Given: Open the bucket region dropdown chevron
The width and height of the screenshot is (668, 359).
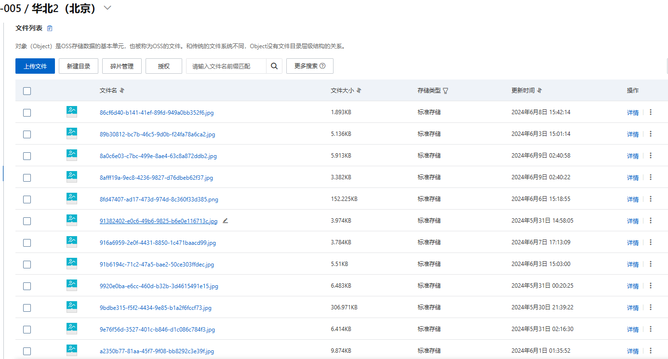Looking at the screenshot, I should tap(107, 8).
